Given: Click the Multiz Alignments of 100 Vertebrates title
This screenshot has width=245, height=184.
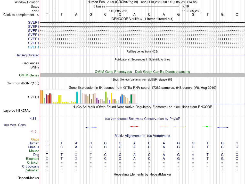Looking at the screenshot, I should [142, 136].
